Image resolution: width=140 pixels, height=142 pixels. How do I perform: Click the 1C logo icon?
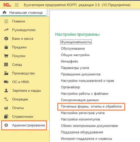coord(7,5)
